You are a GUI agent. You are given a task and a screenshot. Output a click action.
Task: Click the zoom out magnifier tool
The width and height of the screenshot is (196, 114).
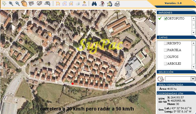point(17,4)
